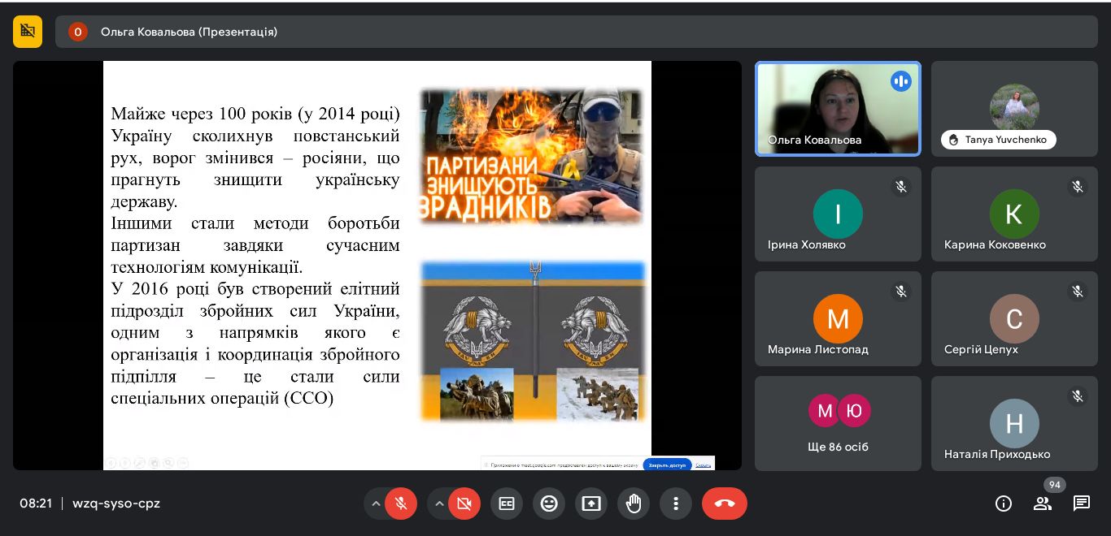Open meeting details info icon

(x=1004, y=504)
